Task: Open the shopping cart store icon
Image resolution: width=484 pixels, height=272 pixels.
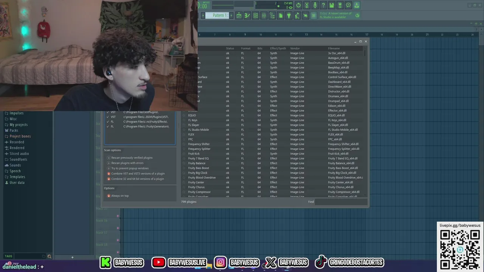Action: [313, 15]
